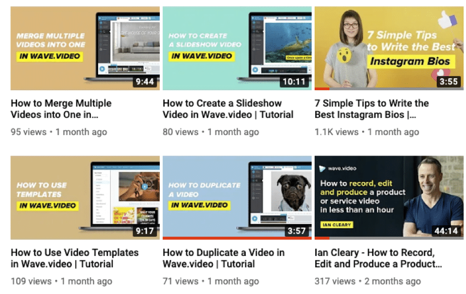Screen dimensions: 466x294
Task: Click the 9:44 duration badge
Action: tap(145, 81)
